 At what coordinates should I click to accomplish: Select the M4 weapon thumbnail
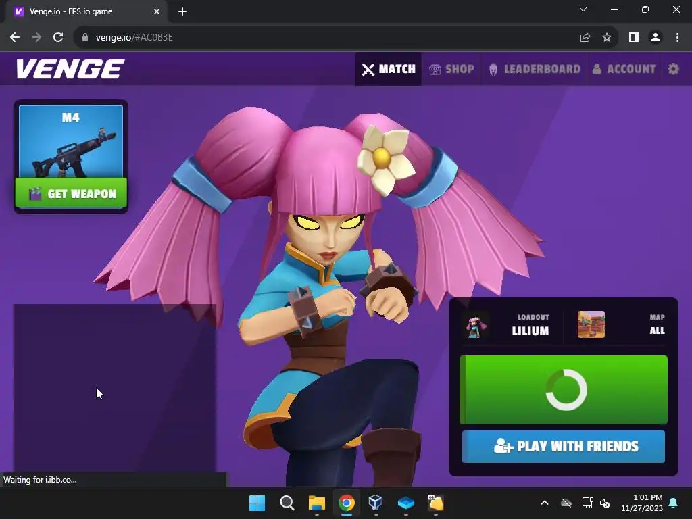pos(71,141)
